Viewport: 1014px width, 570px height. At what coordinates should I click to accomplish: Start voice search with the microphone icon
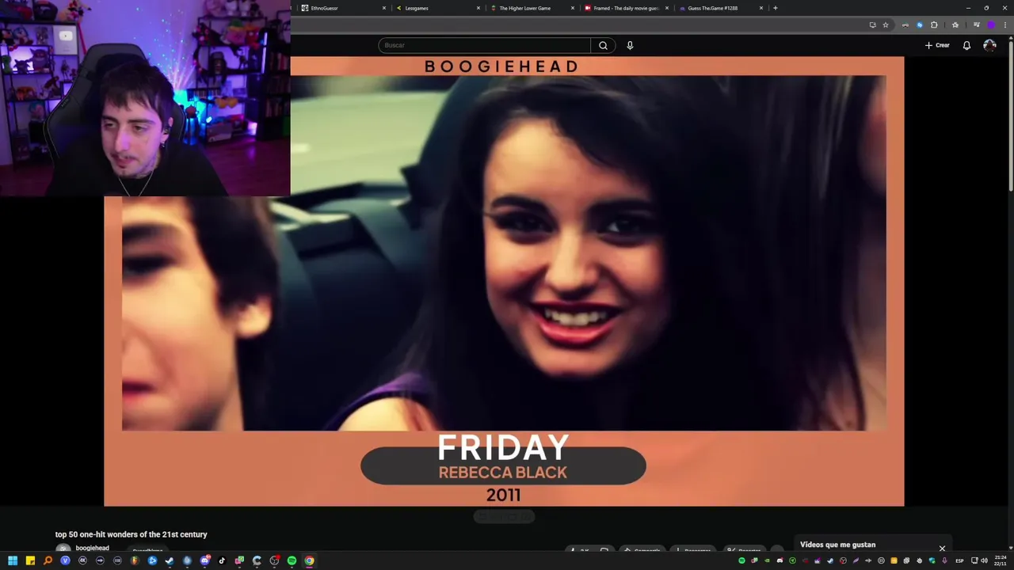(630, 45)
